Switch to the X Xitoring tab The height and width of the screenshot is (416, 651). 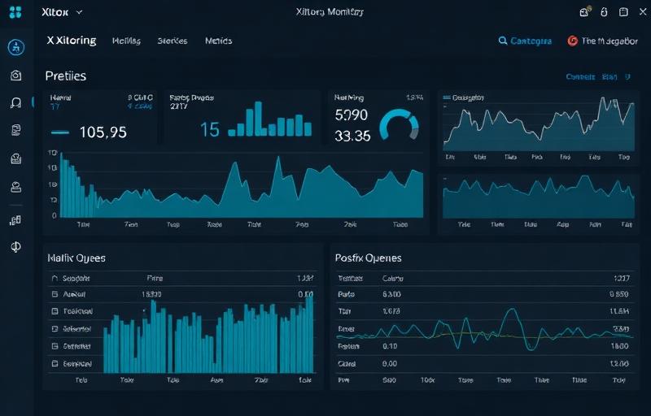(71, 41)
